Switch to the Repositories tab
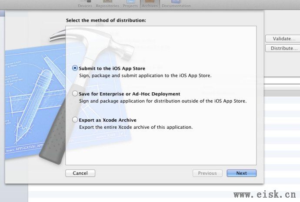Viewport: 300px width, 202px height. point(107,4)
